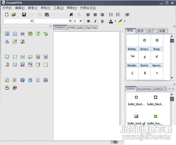
Task: Close the left toolbox panel
Action: [x=51, y=26]
